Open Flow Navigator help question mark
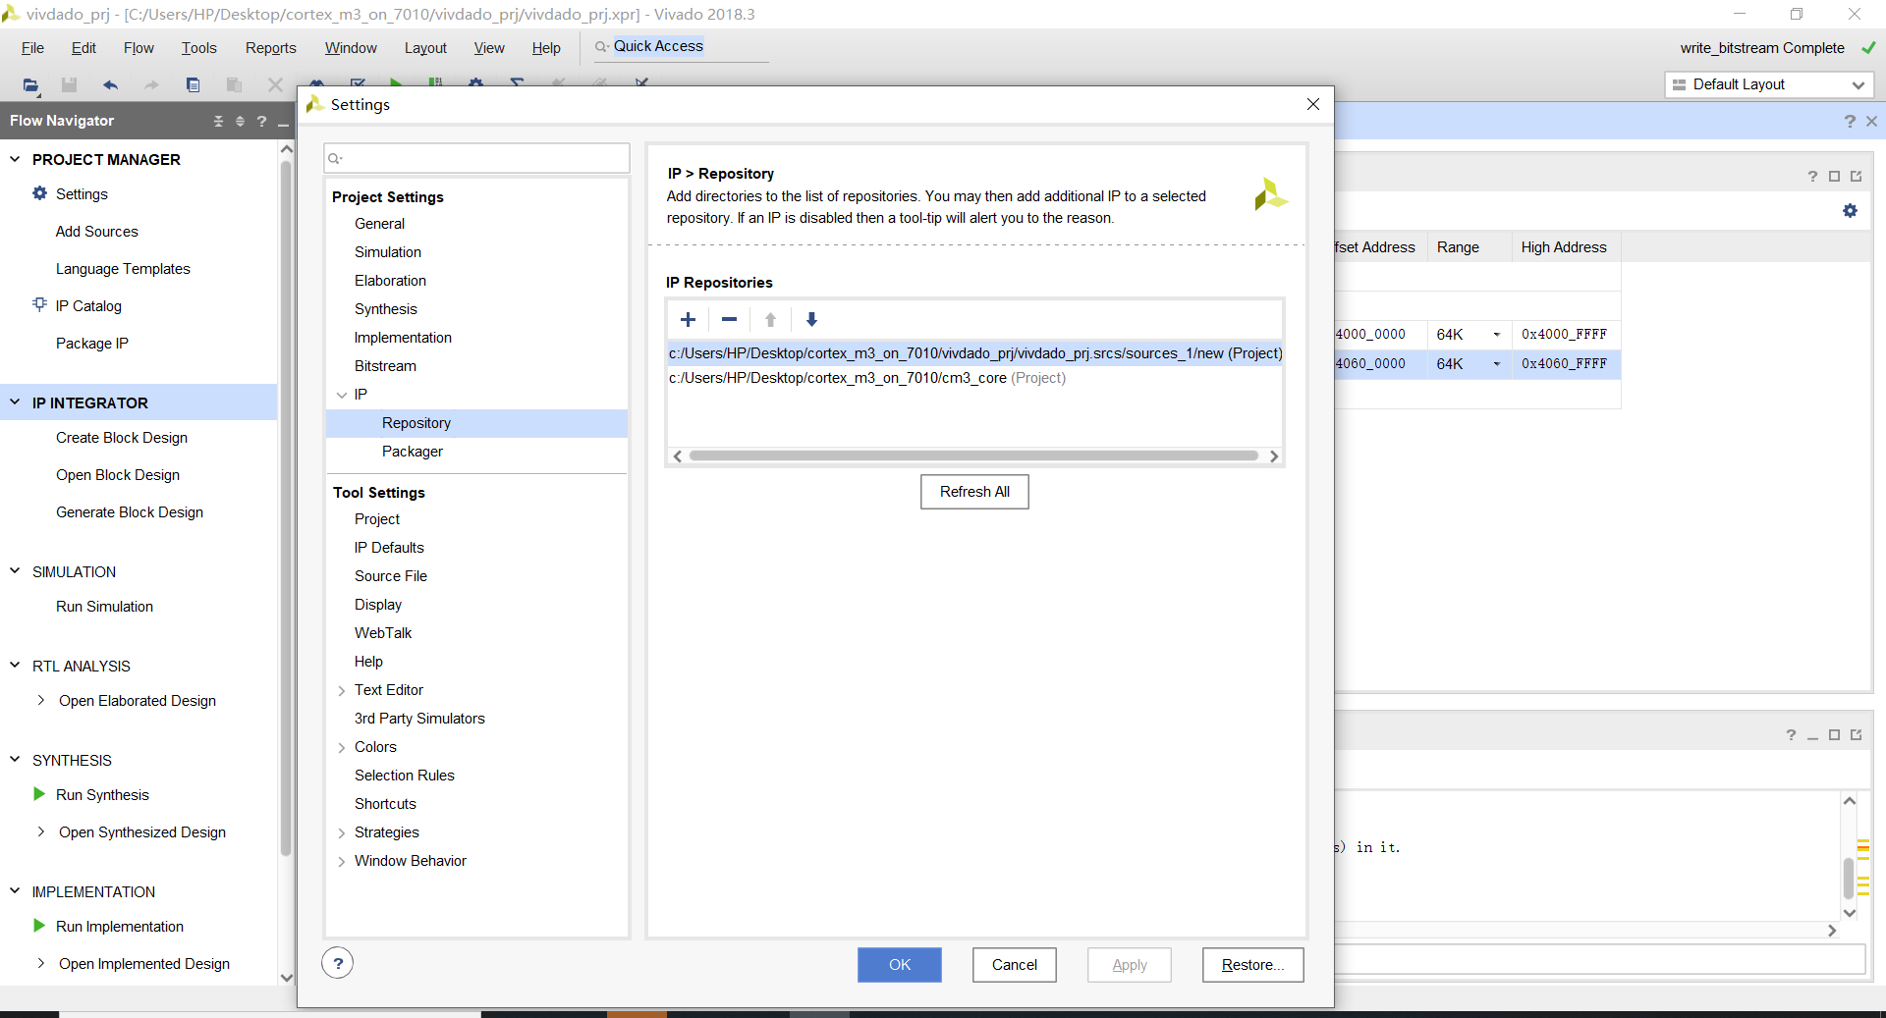The image size is (1886, 1018). click(x=261, y=121)
